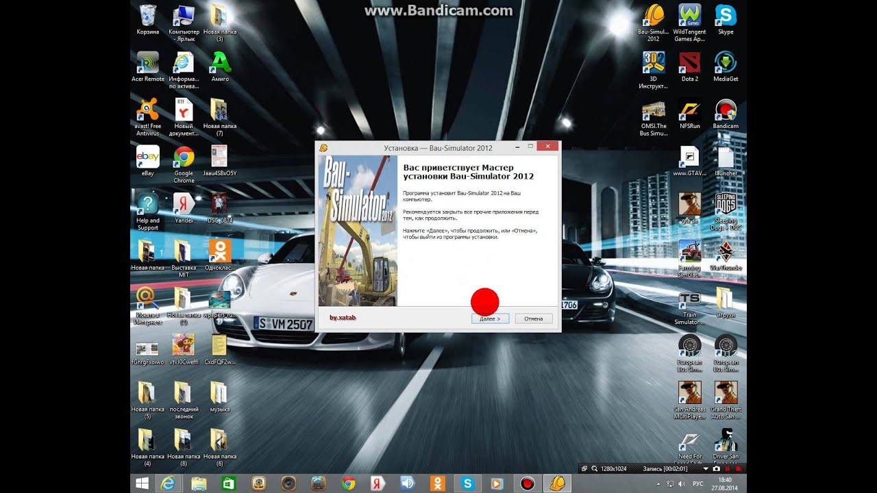Select the San Andreas MultiPlayer shortcut

(689, 401)
